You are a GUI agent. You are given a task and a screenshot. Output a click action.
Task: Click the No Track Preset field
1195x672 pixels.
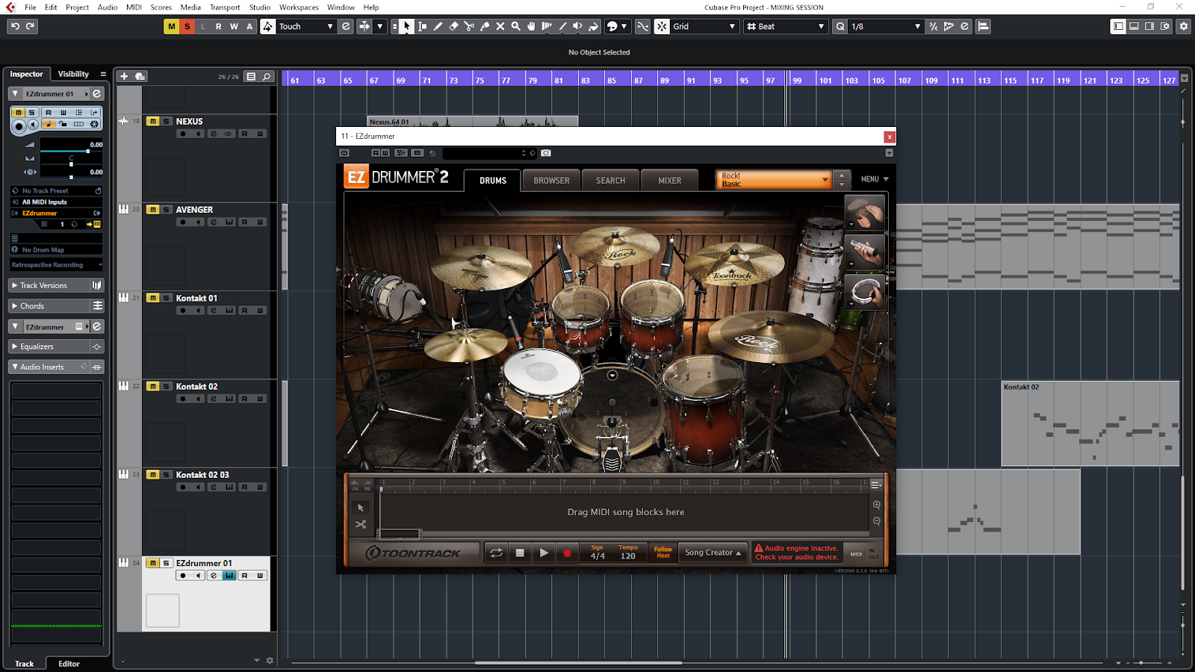56,191
